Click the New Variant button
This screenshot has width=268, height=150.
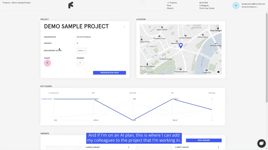(x=204, y=140)
